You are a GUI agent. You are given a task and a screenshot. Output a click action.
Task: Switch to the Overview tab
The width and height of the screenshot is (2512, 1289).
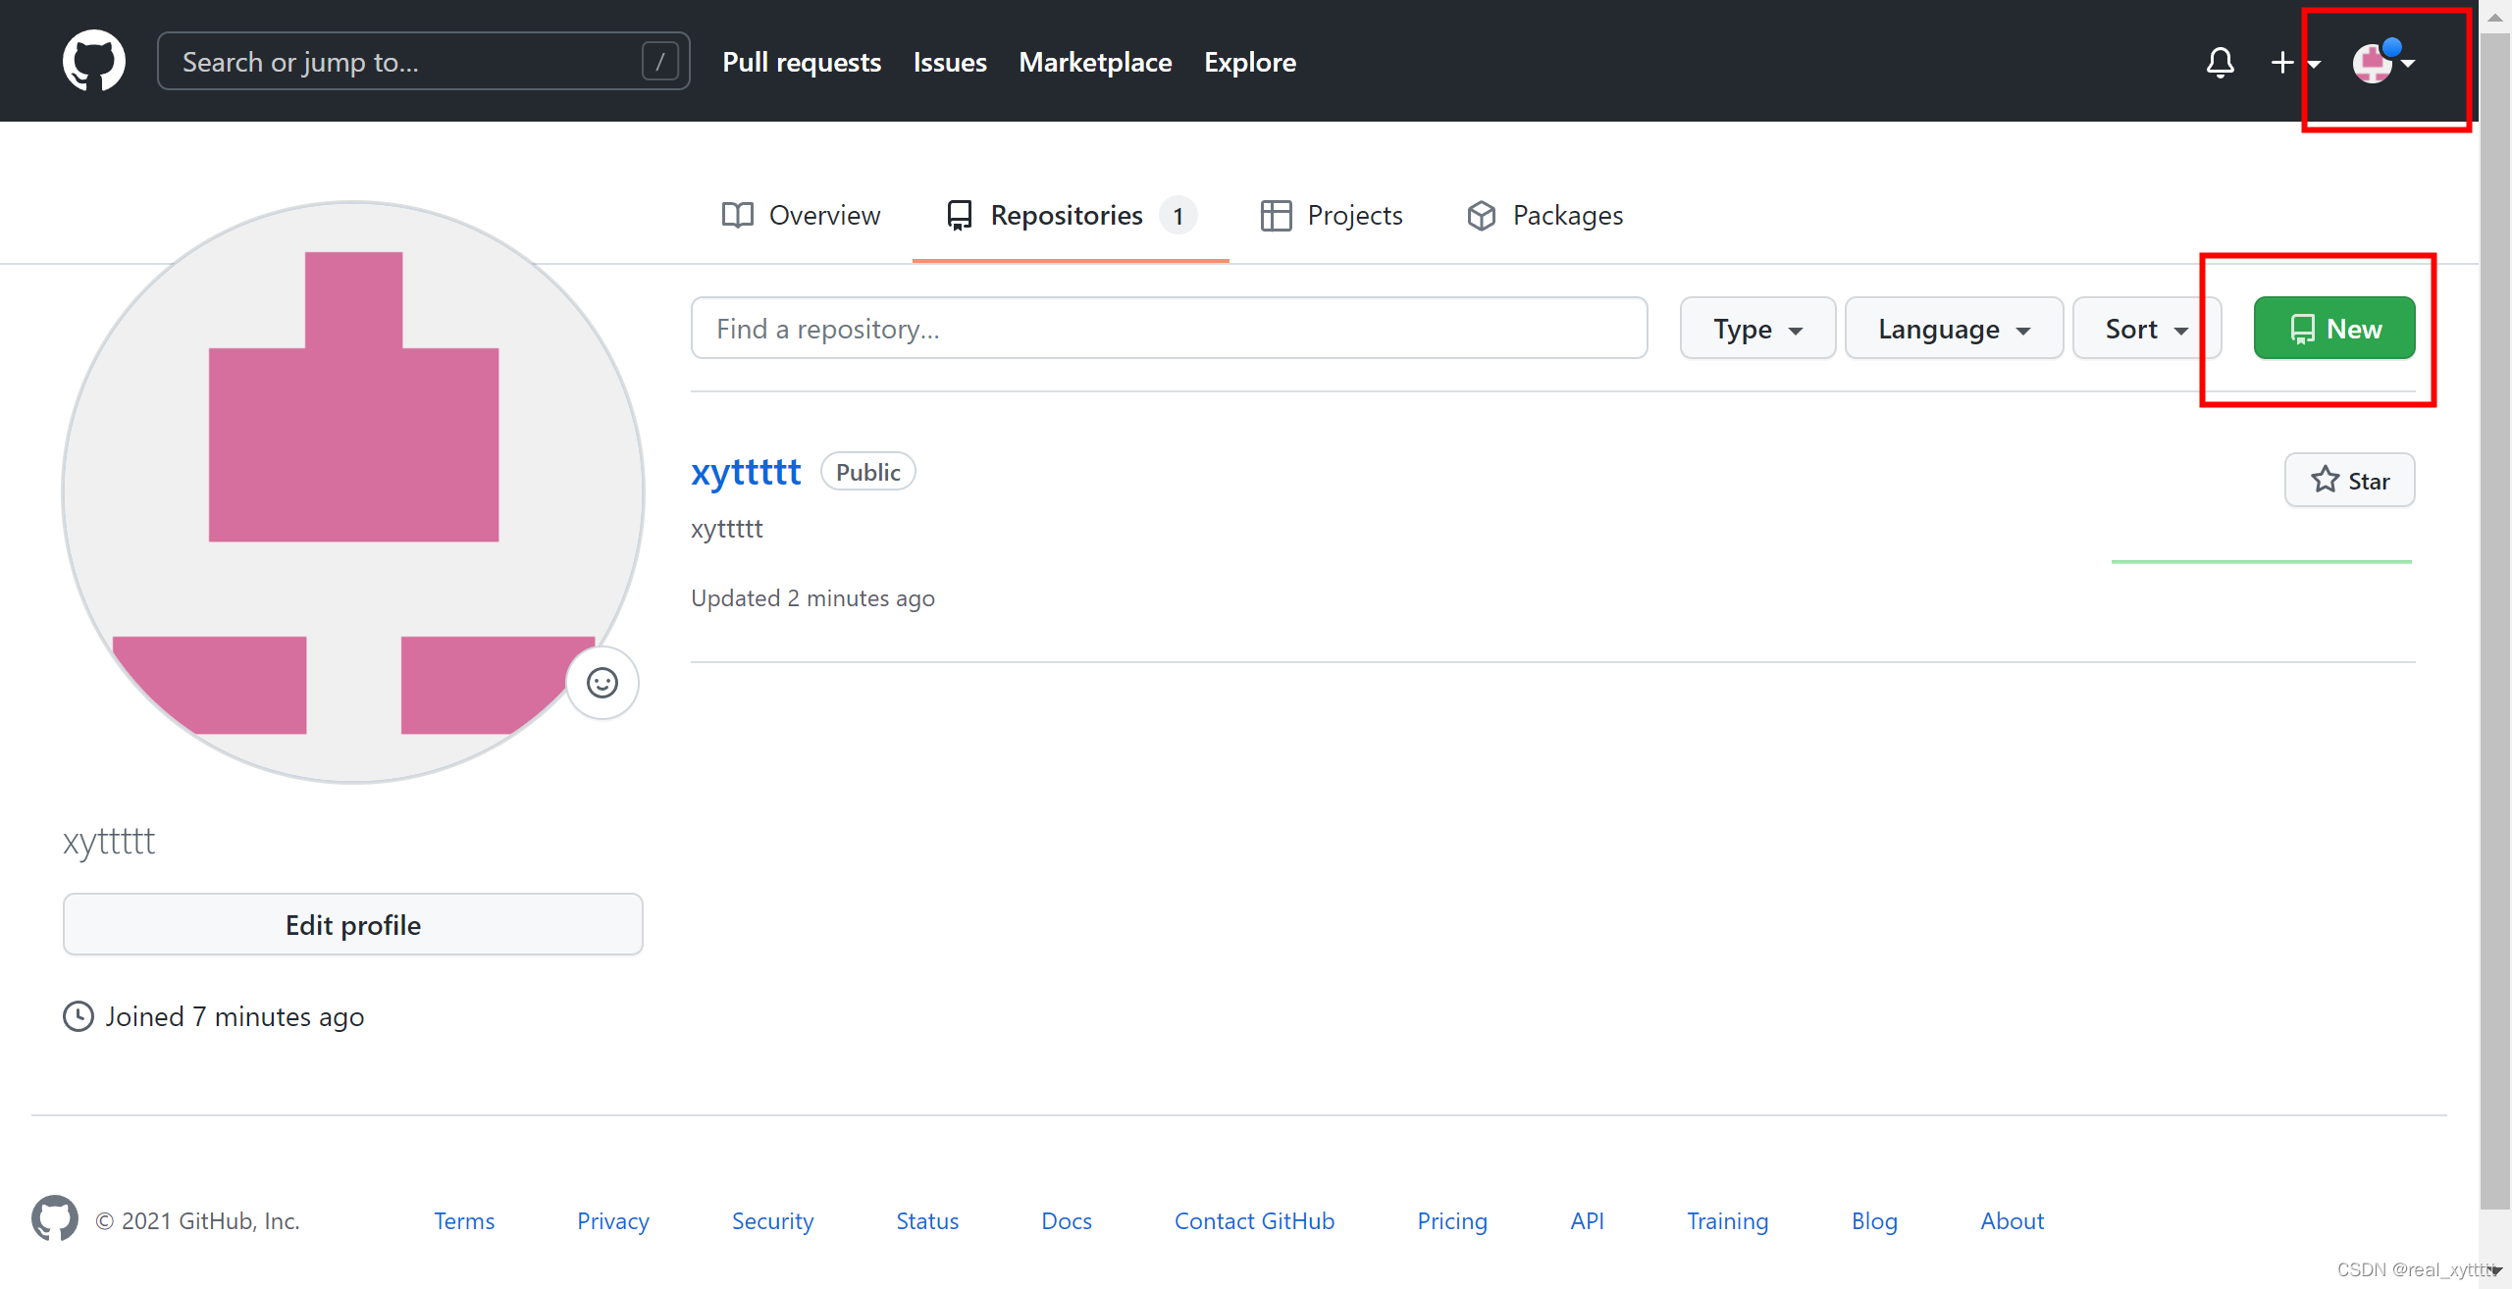click(801, 215)
